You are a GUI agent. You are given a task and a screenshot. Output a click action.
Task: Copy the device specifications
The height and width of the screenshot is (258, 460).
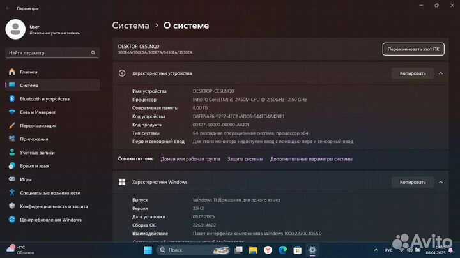coord(412,73)
